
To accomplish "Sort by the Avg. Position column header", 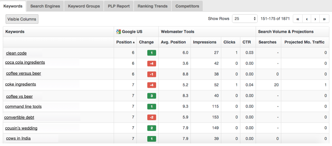I will [x=173, y=42].
